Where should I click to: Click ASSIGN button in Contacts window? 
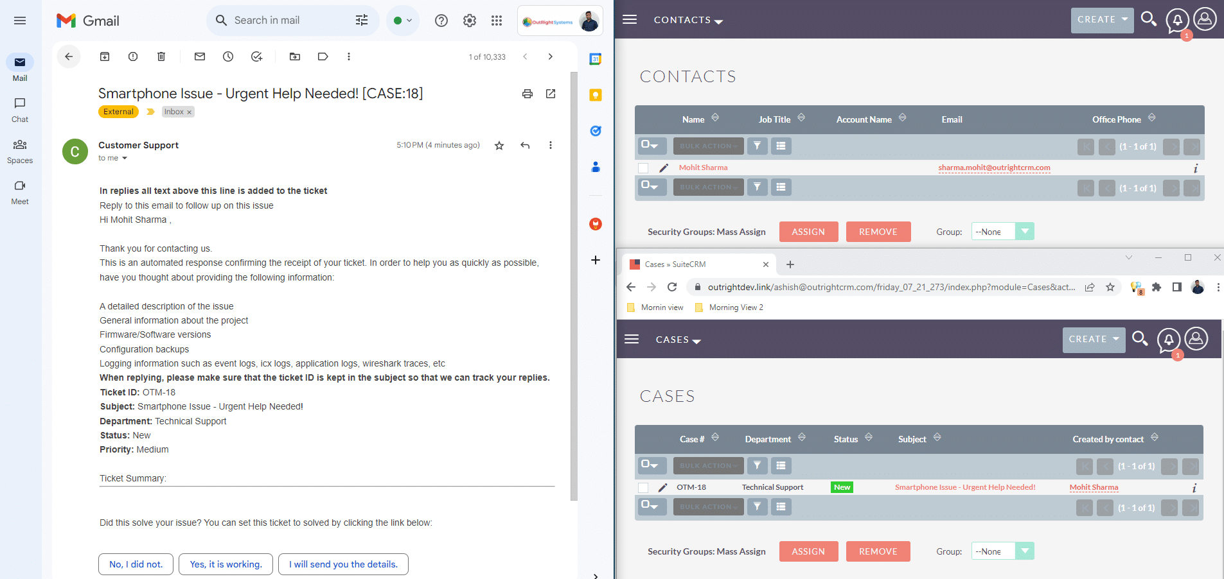(808, 232)
